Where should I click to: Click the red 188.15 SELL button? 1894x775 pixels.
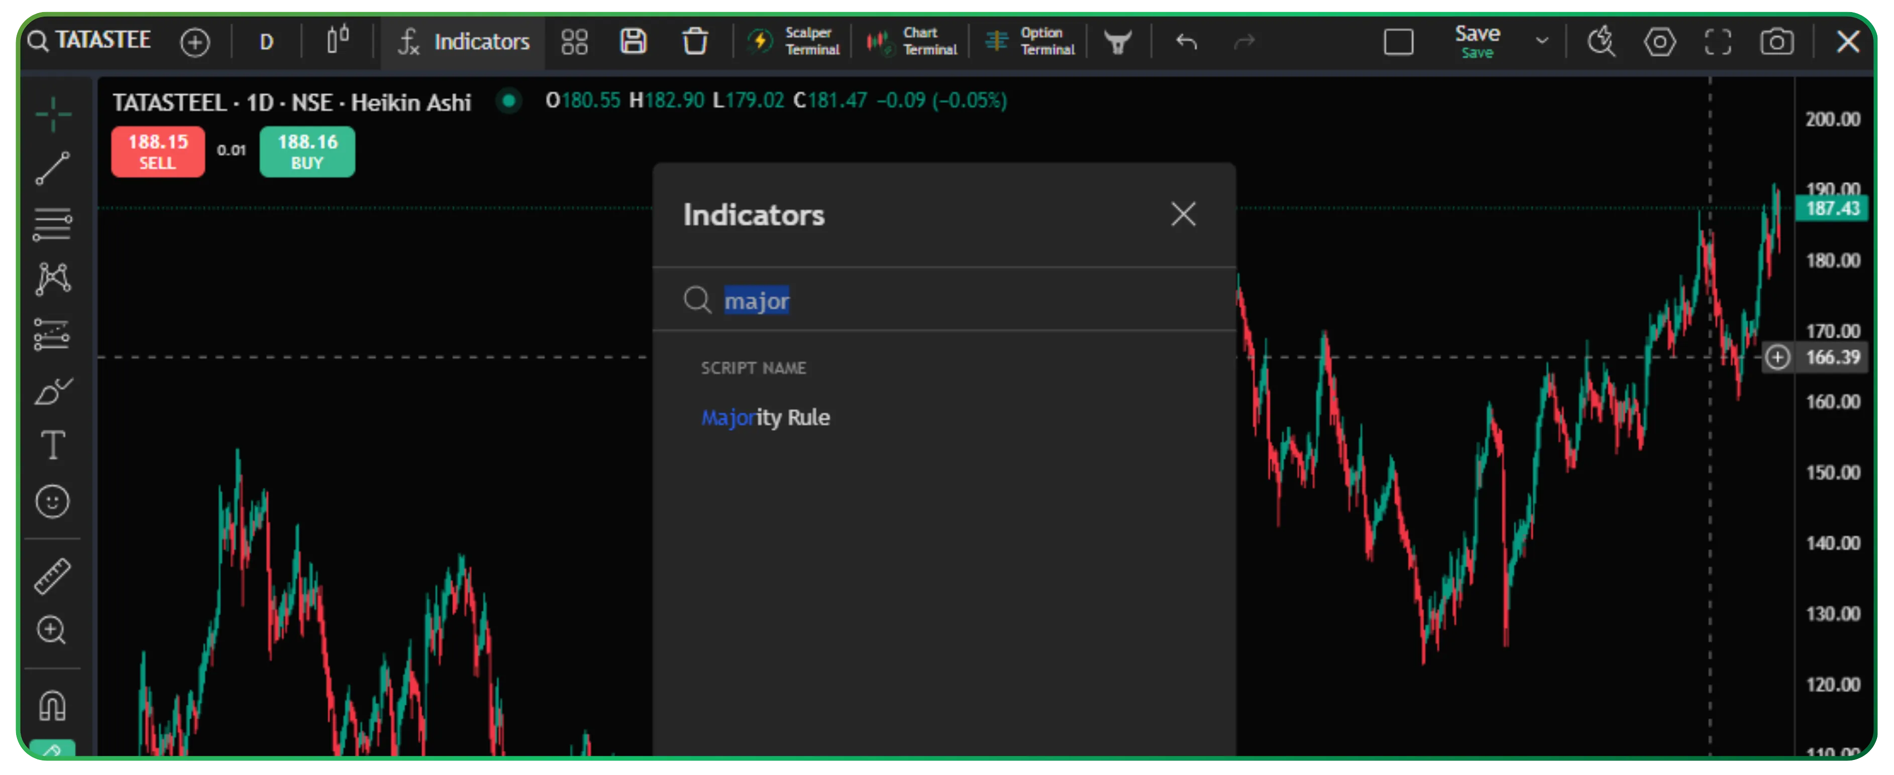(158, 151)
